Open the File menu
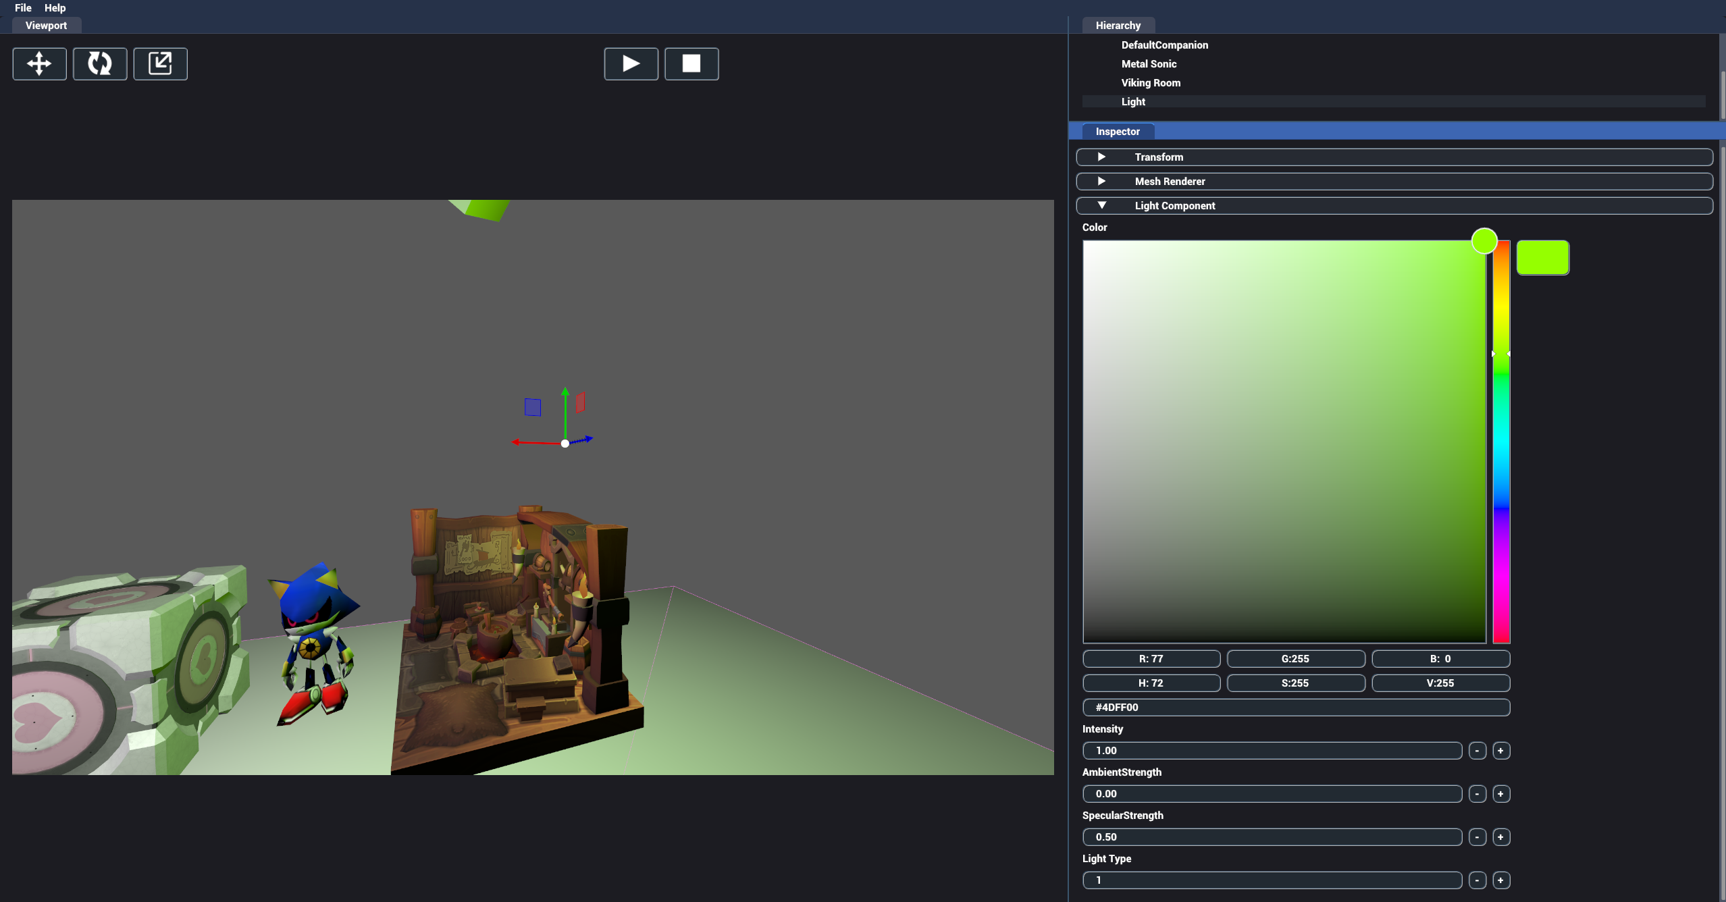This screenshot has width=1726, height=902. tap(23, 8)
